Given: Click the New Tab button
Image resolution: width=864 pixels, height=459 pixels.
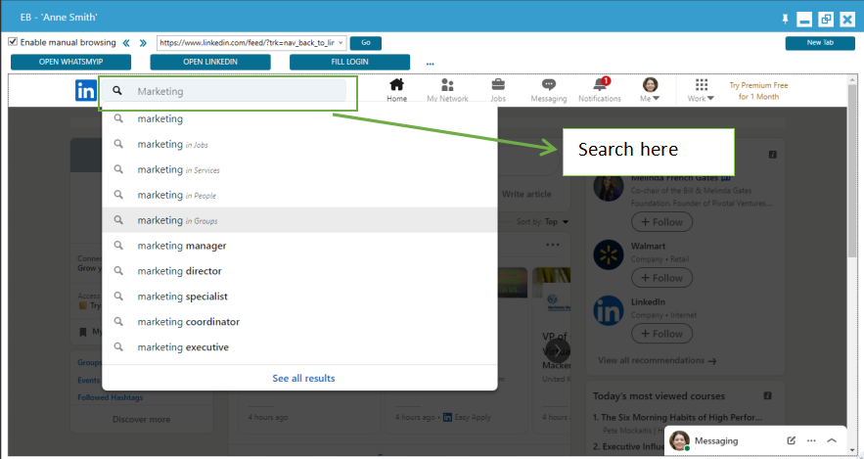Looking at the screenshot, I should pos(820,43).
